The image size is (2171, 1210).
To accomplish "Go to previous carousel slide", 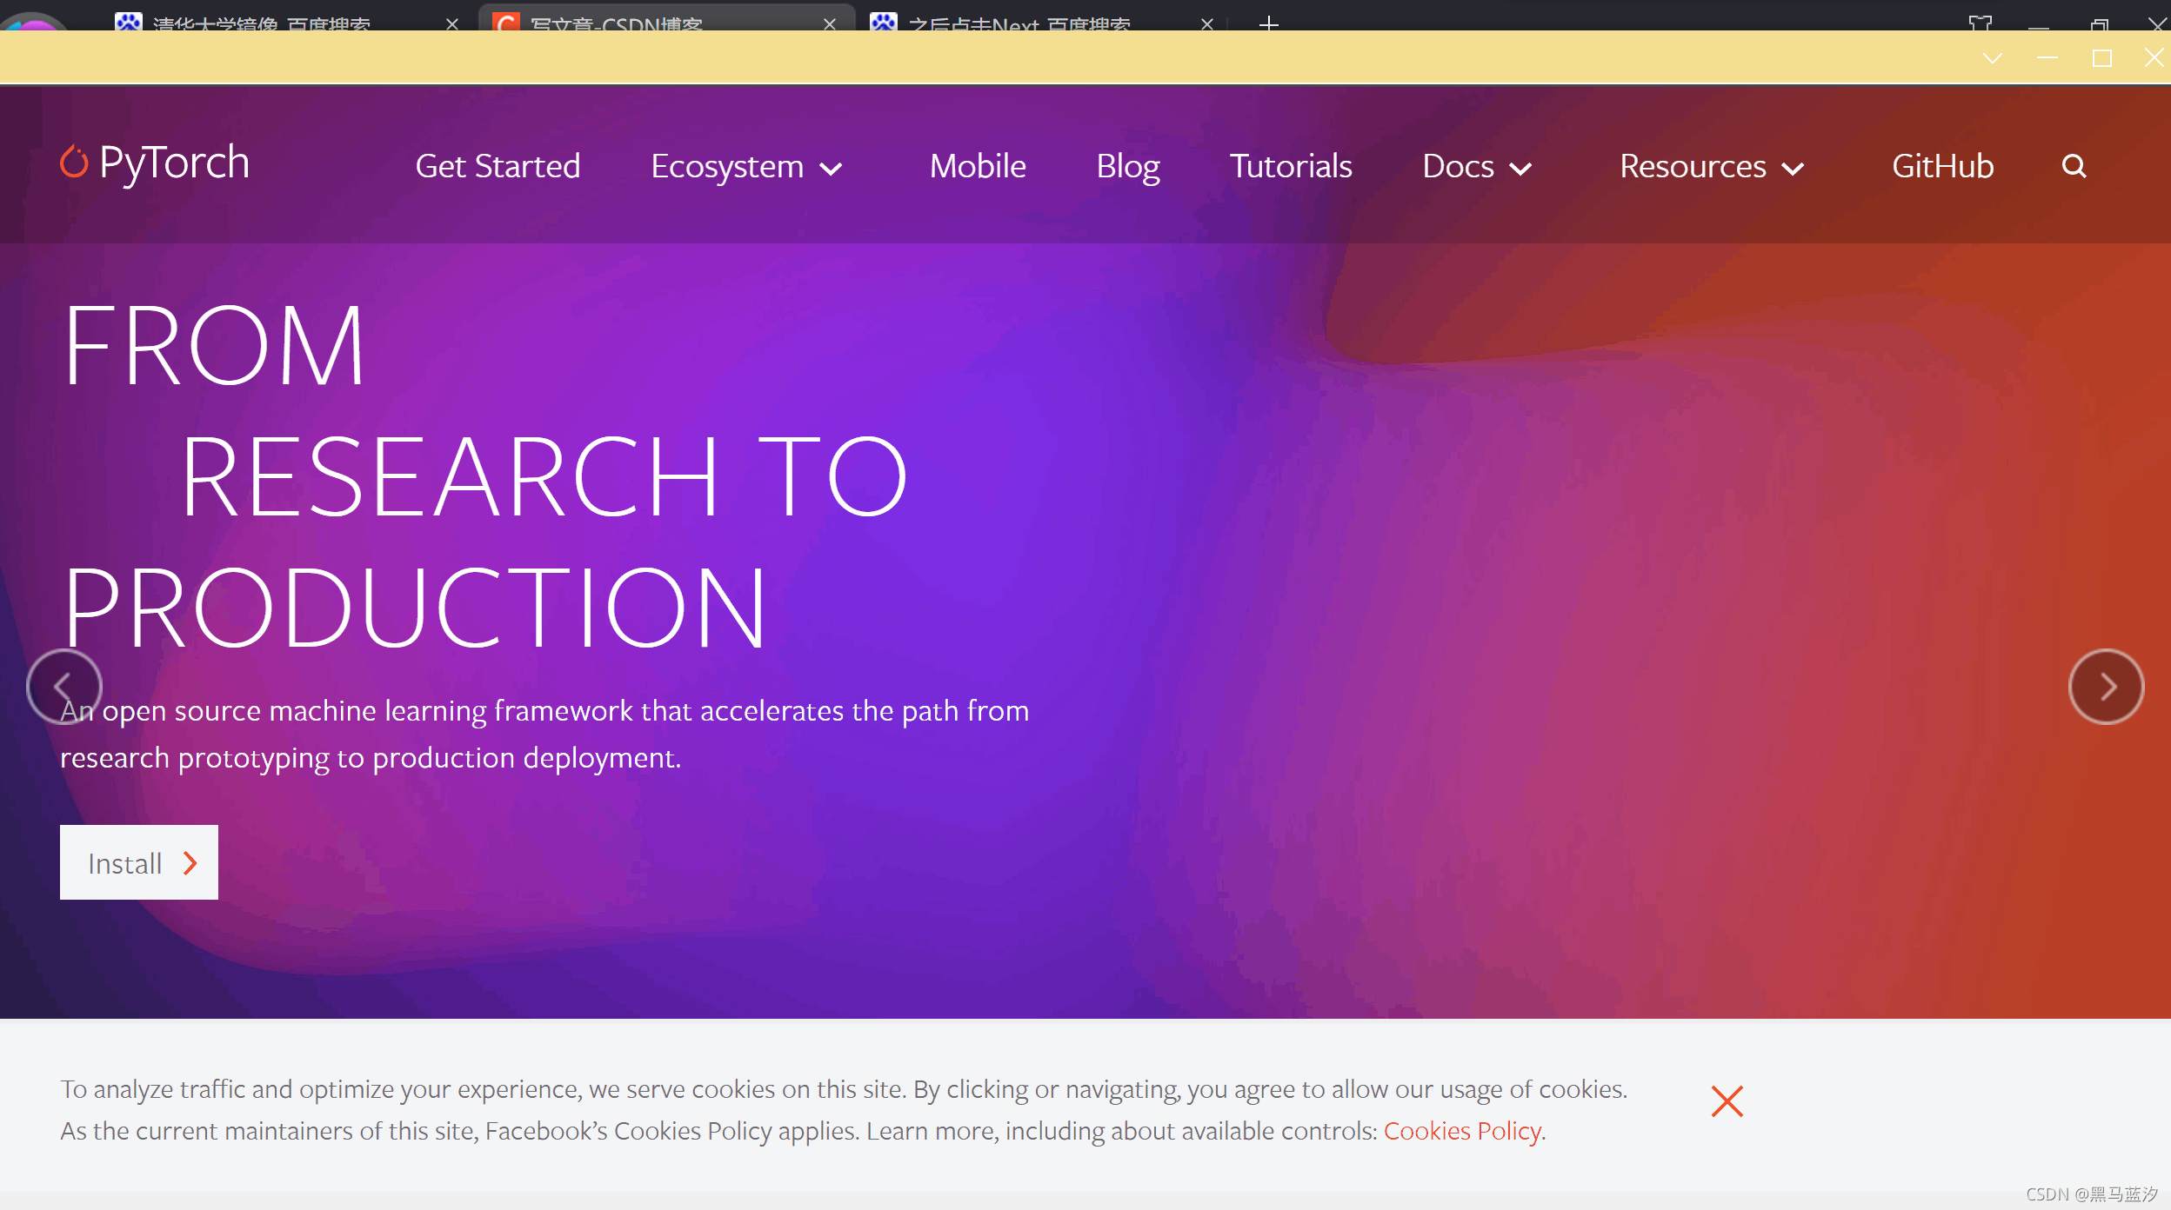I will (x=63, y=687).
